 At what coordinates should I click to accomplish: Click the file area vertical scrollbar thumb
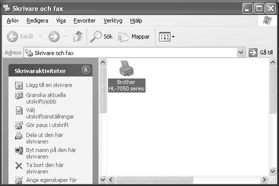(273, 90)
